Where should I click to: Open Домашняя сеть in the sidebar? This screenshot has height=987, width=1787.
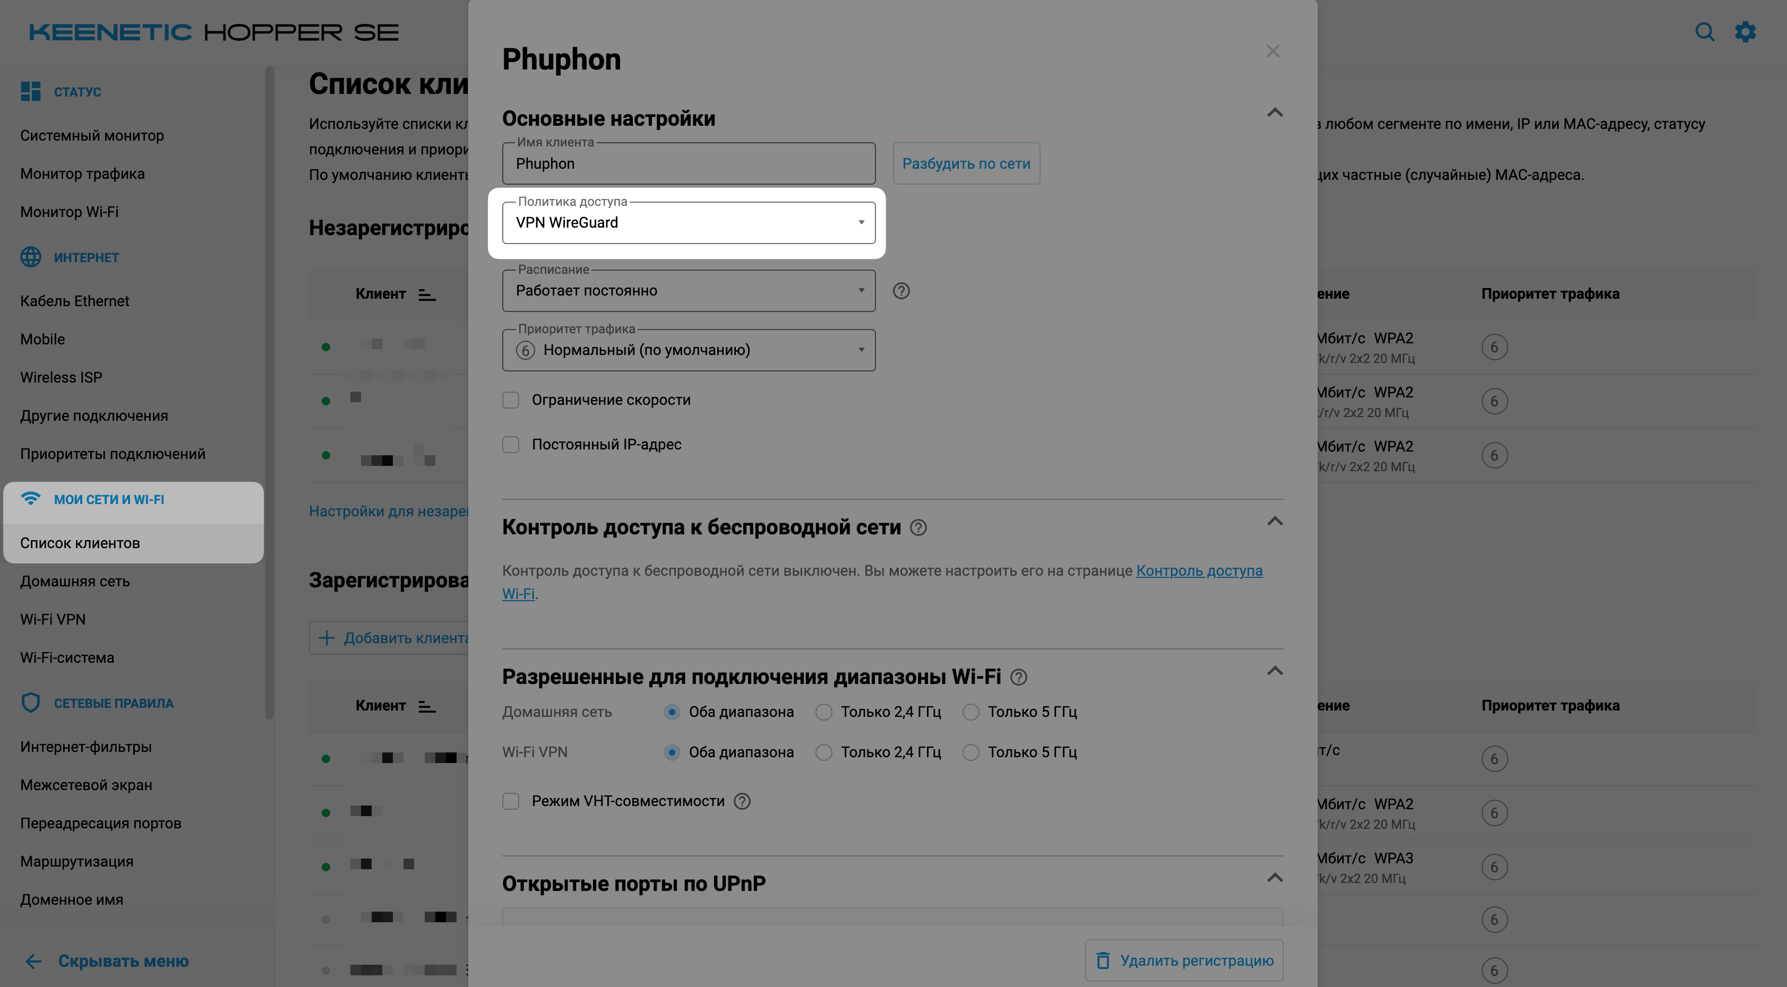pyautogui.click(x=75, y=581)
